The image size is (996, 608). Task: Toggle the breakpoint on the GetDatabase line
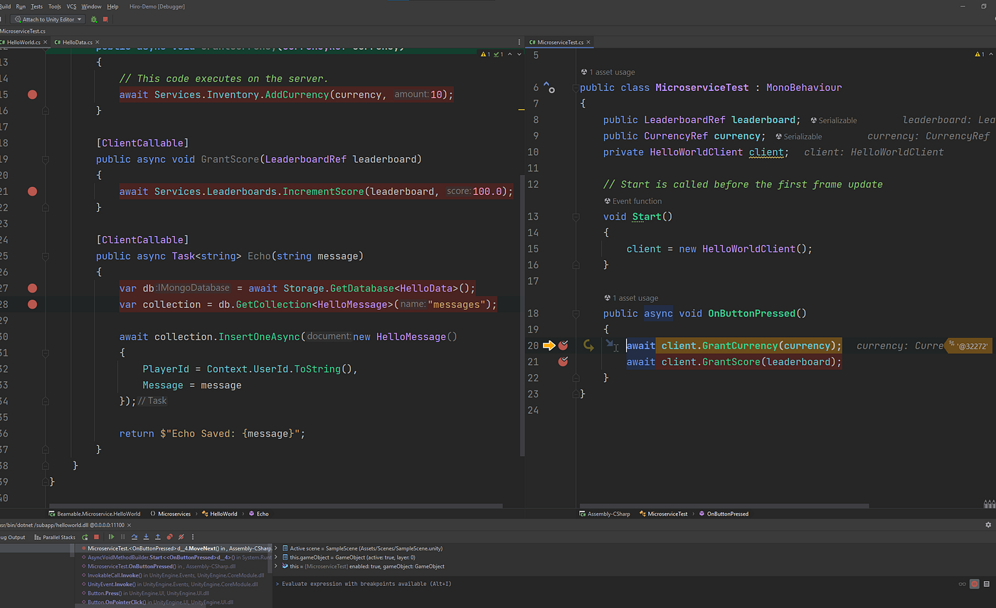pyautogui.click(x=31, y=288)
